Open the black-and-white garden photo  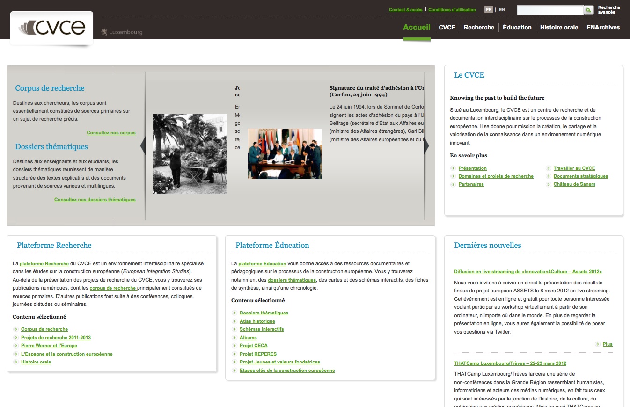point(190,154)
